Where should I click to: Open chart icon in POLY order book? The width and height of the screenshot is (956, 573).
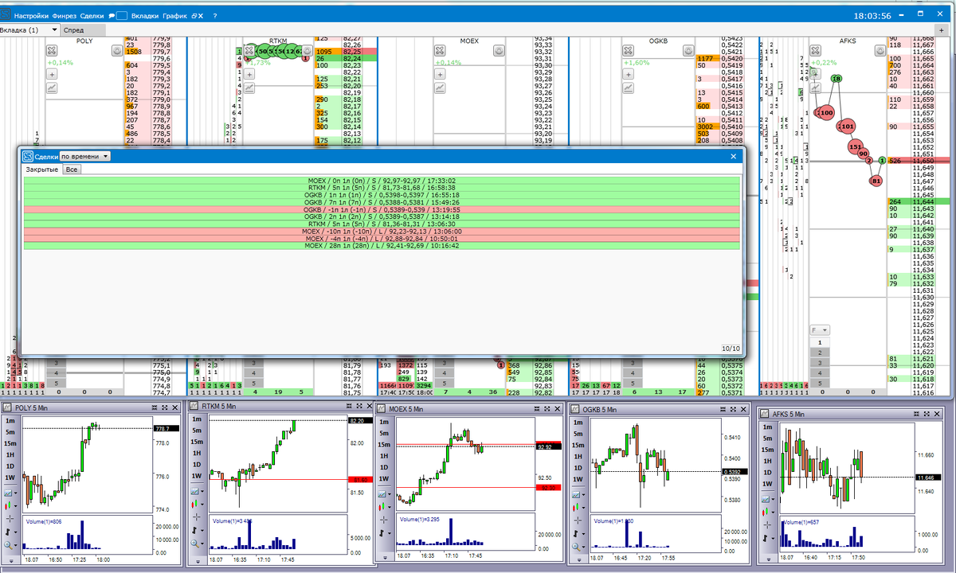51,88
